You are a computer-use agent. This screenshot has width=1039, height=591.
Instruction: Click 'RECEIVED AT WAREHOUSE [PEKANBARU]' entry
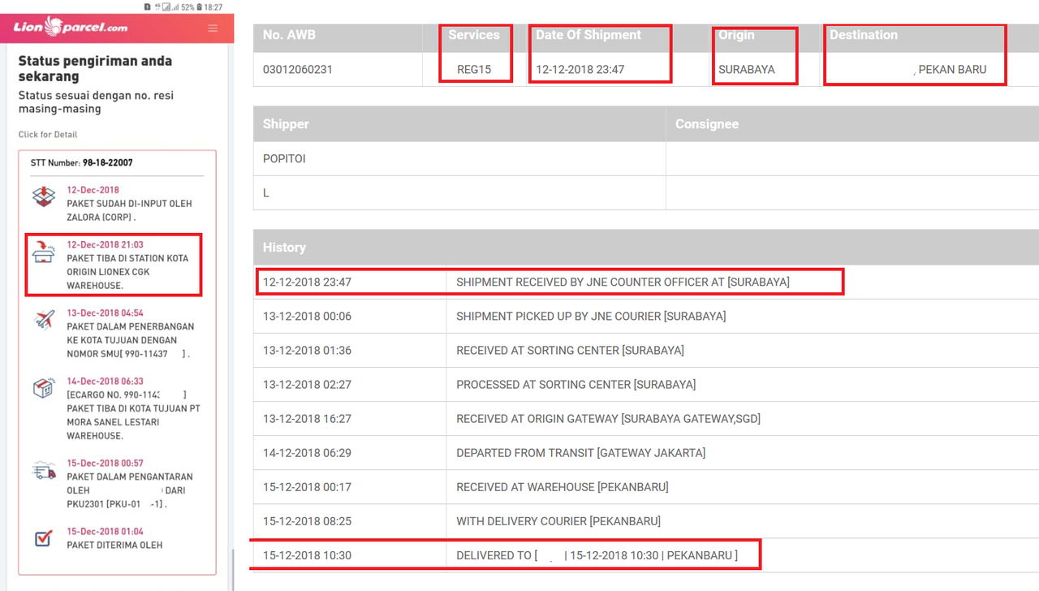pos(562,486)
